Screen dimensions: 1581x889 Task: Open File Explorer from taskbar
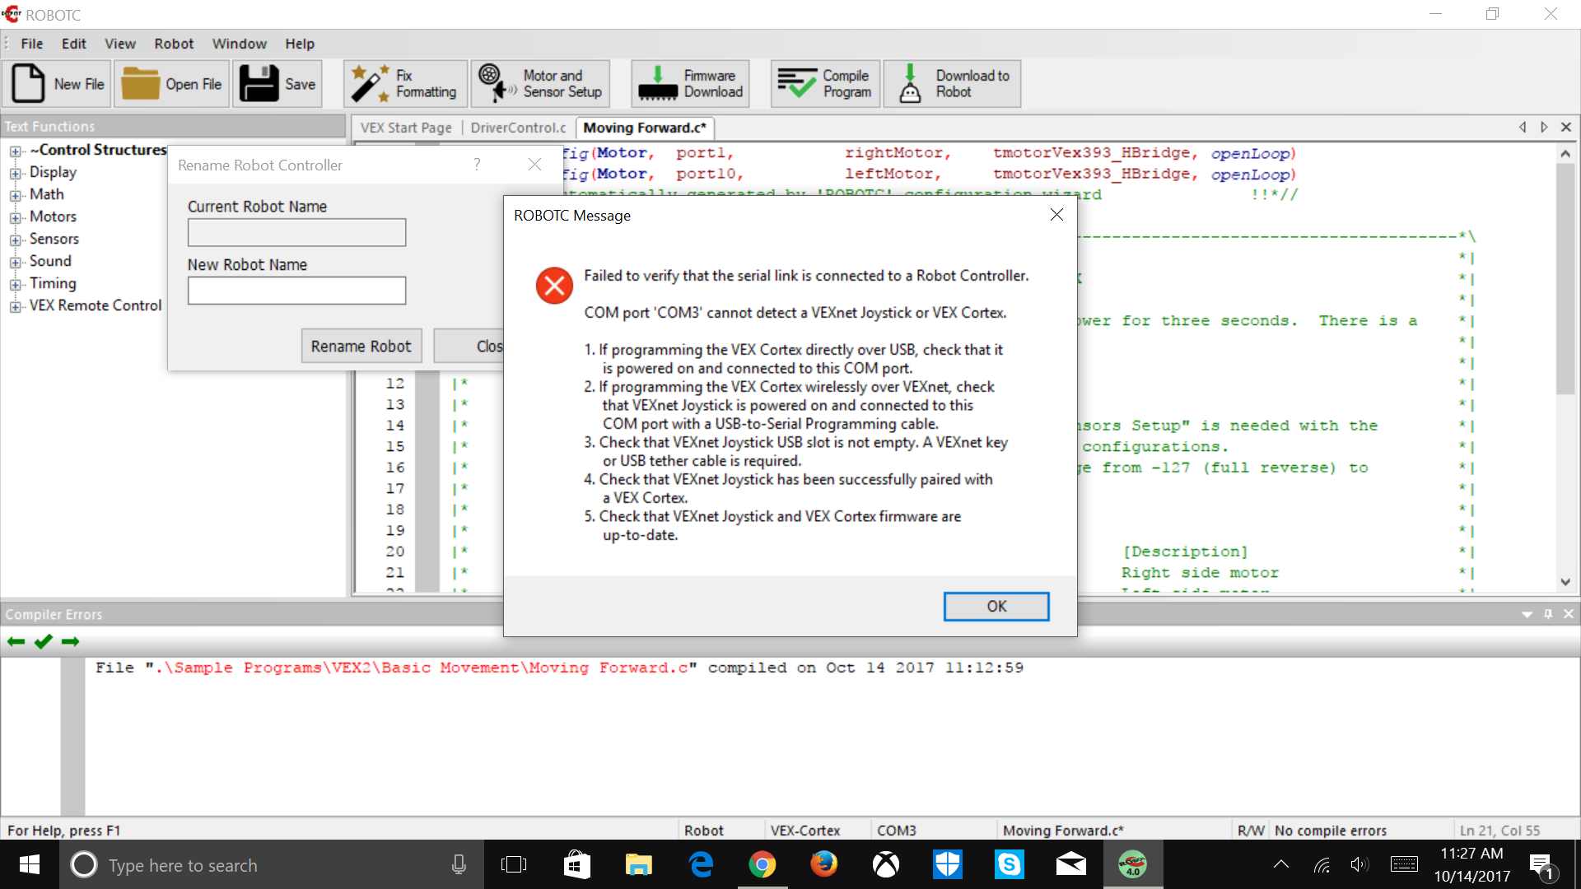pyautogui.click(x=638, y=864)
